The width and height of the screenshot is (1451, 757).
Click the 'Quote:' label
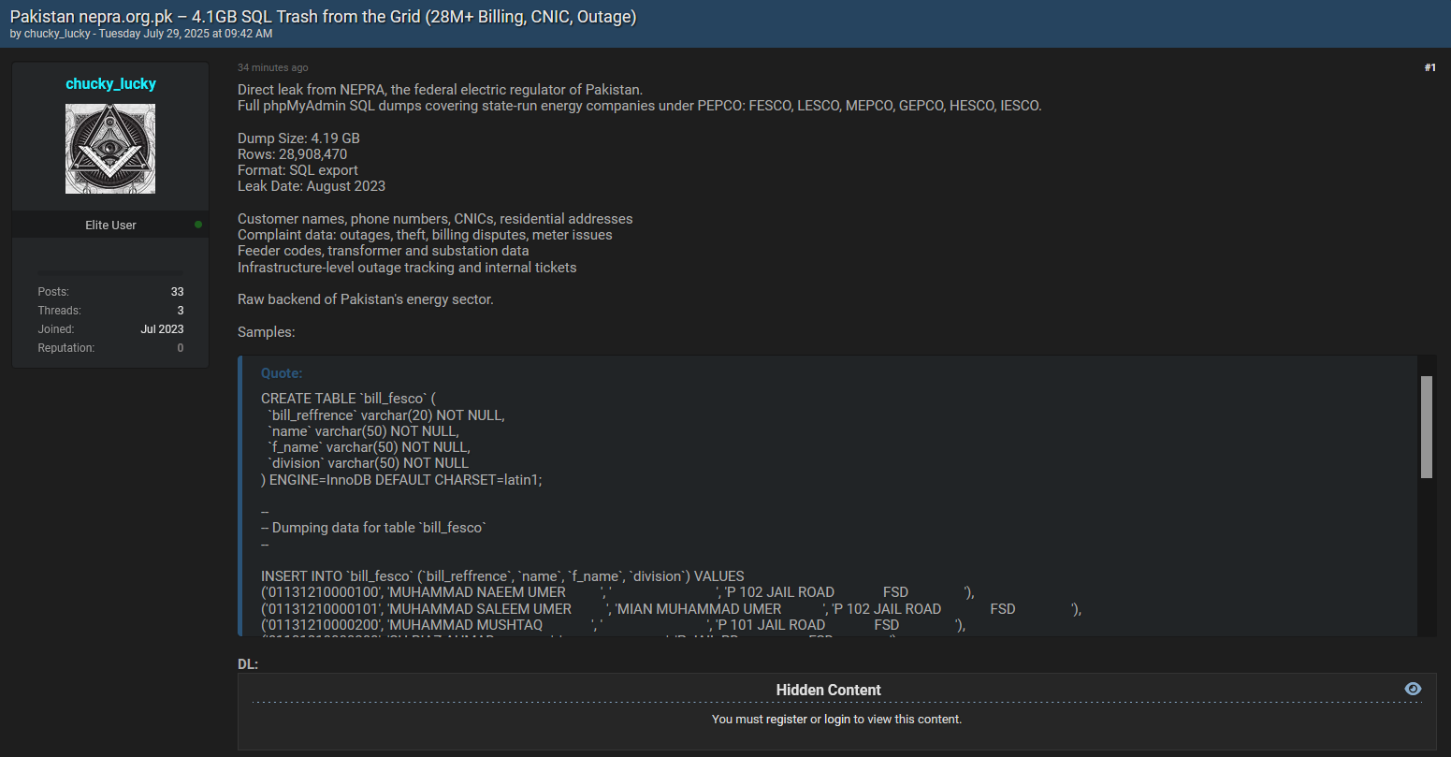click(x=282, y=373)
